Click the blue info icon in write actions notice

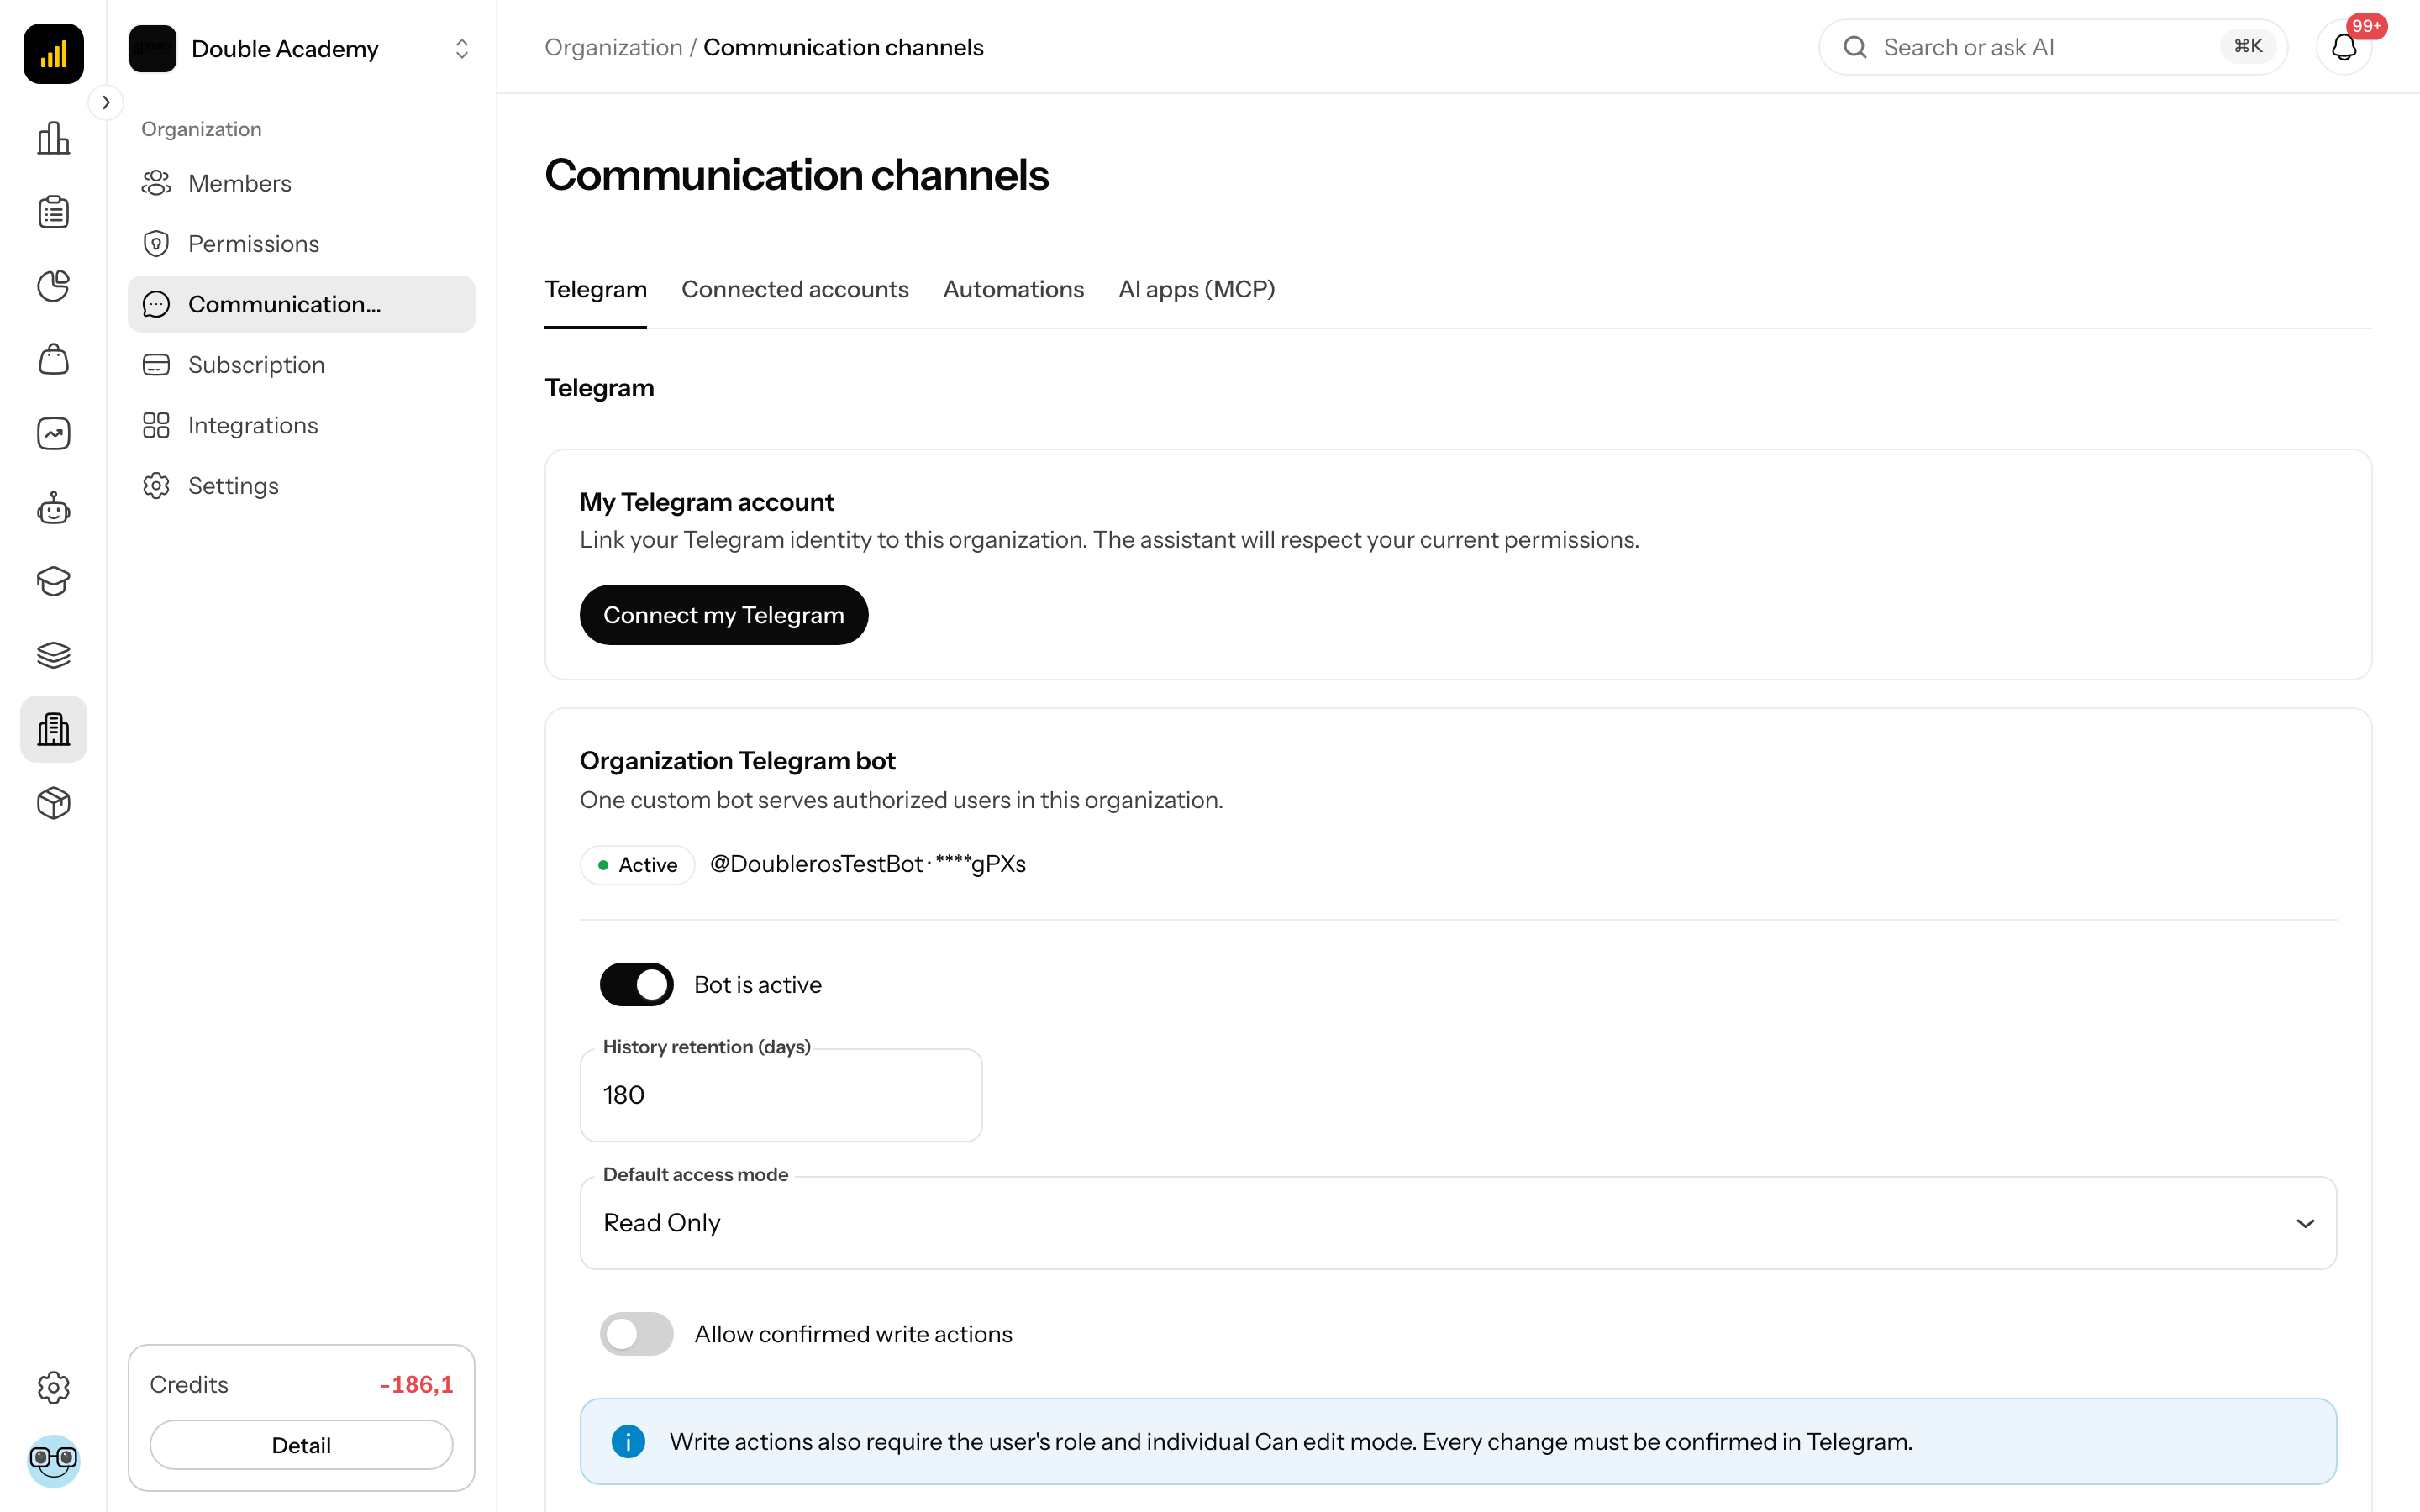628,1442
